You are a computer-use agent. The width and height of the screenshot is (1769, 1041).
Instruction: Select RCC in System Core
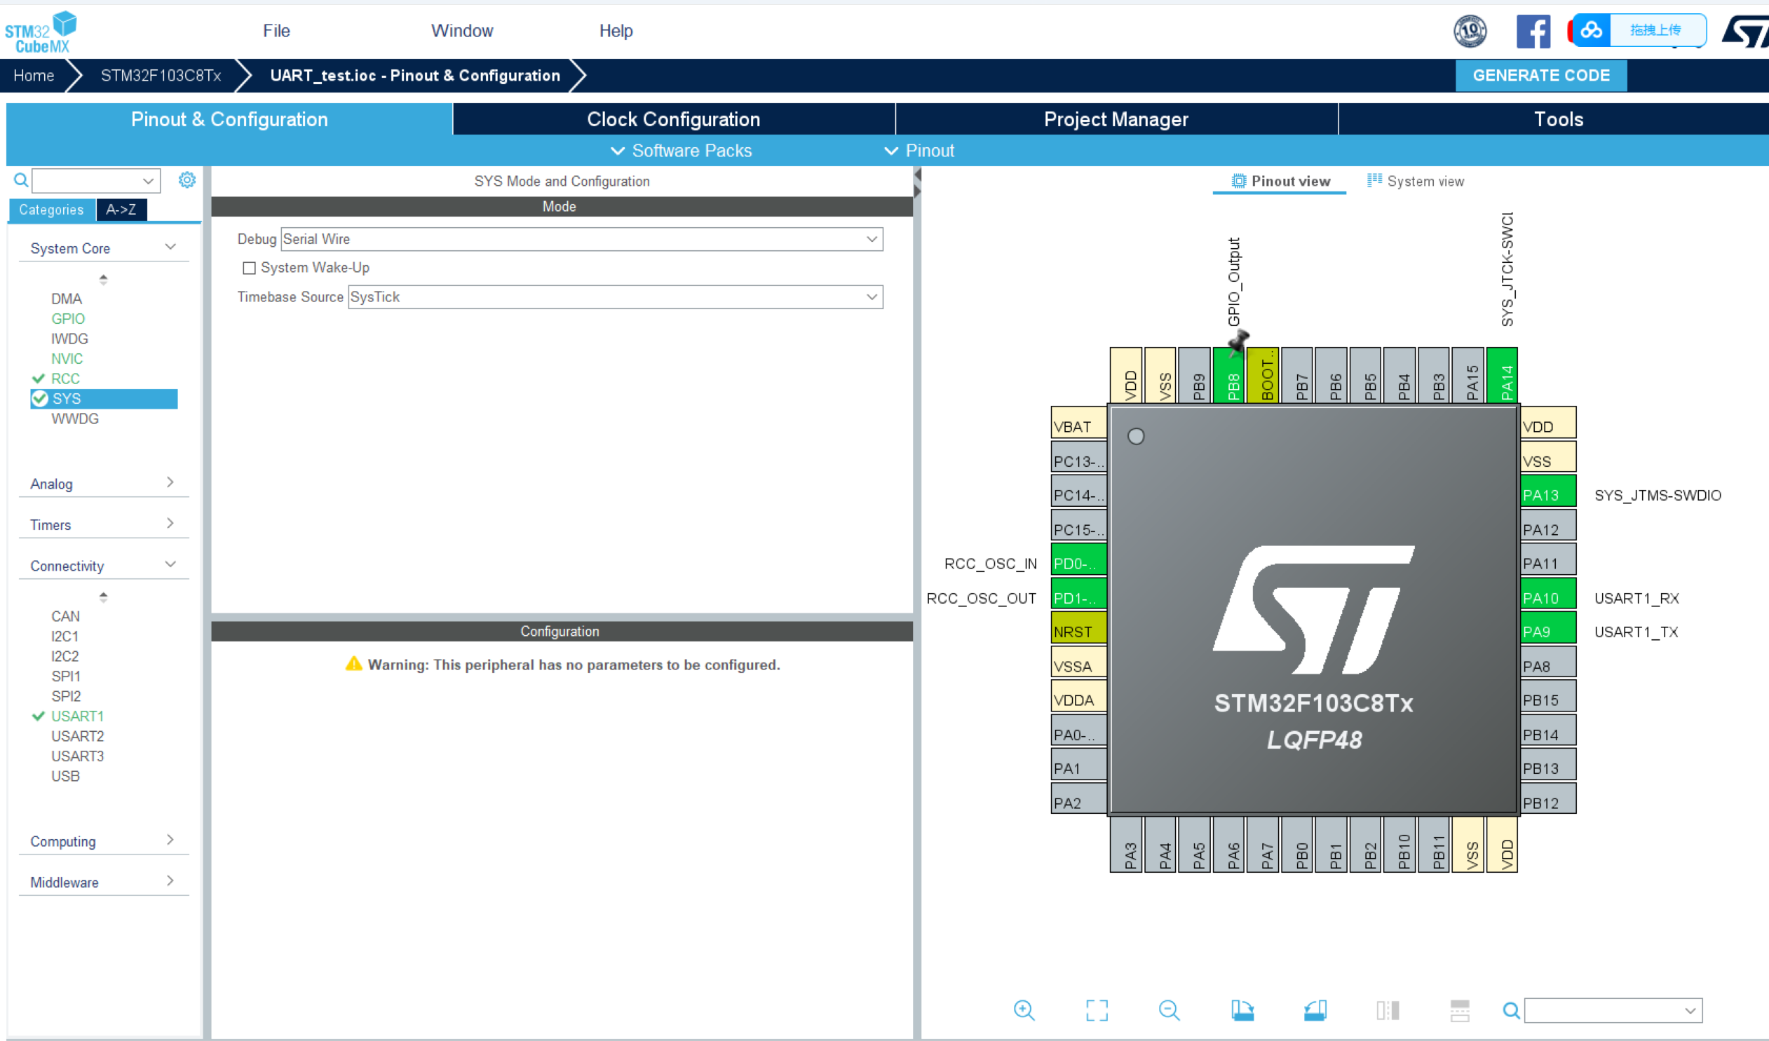(65, 379)
